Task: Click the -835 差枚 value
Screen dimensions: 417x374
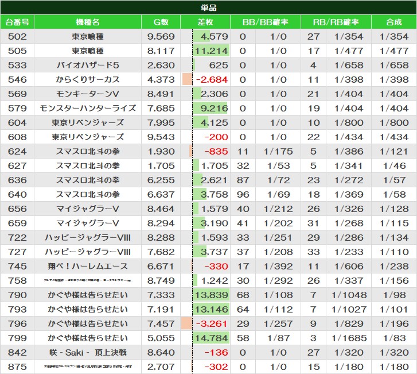Action: tap(216, 152)
